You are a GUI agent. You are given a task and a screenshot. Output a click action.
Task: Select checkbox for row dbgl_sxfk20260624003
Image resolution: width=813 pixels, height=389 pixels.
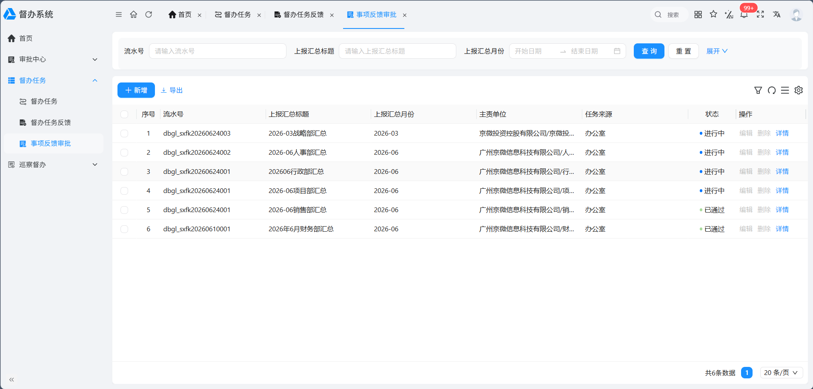tap(124, 133)
